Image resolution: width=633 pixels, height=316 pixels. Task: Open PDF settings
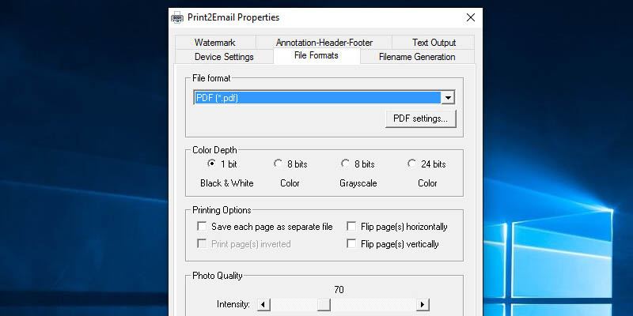point(420,118)
